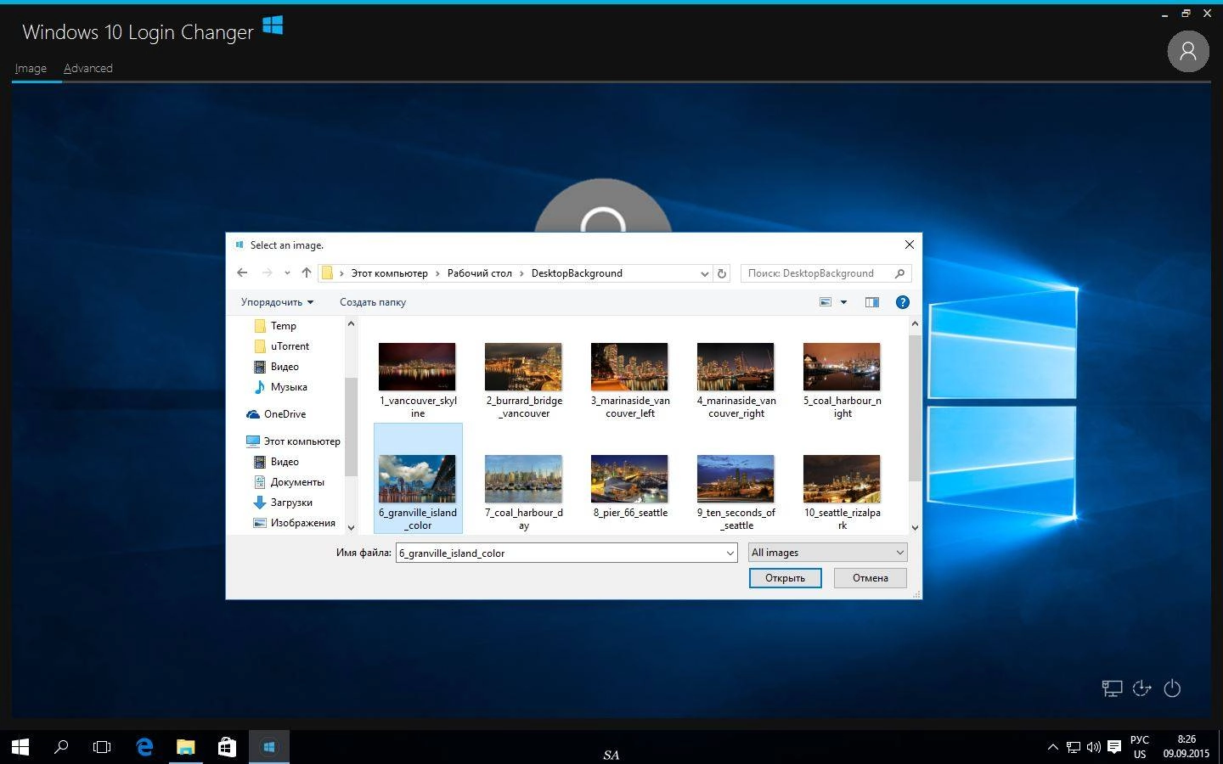Switch to the Advanced tab
This screenshot has width=1223, height=764.
tap(88, 68)
